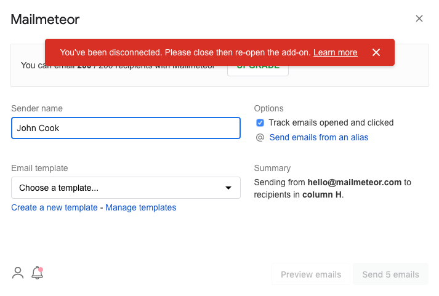Viewport: 439px width, 296px height.
Task: Click the partially hidden UPGRADE button
Action: click(x=258, y=71)
